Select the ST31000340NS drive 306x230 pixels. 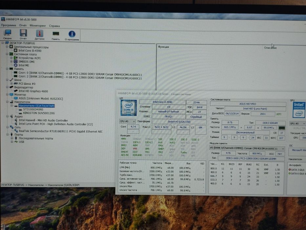[33, 109]
